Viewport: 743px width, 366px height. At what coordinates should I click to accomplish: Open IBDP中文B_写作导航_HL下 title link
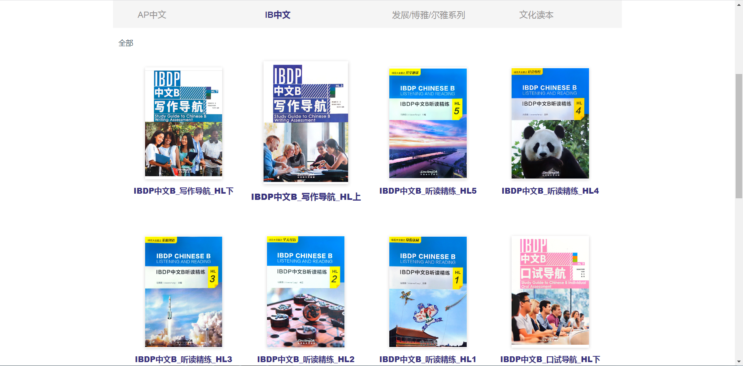coord(183,191)
